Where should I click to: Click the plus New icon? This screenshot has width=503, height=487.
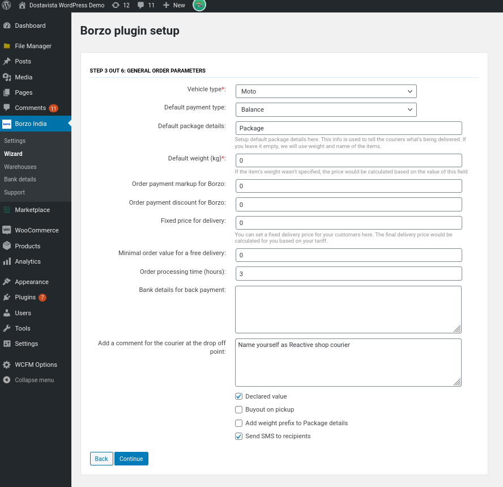tap(166, 5)
